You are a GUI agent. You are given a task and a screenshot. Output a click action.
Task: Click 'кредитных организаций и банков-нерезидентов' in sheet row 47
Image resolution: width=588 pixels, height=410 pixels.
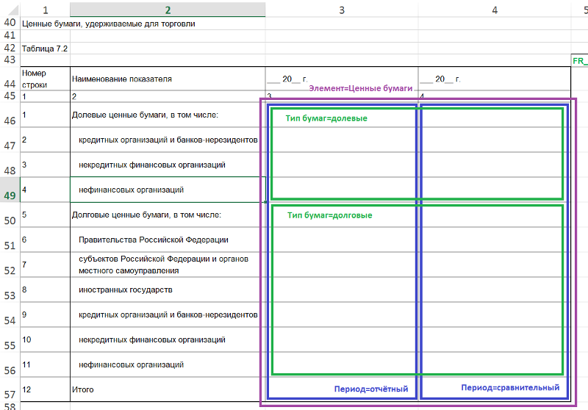(x=168, y=140)
